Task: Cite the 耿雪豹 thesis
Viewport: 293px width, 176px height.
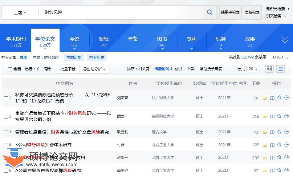Action: pos(287,132)
